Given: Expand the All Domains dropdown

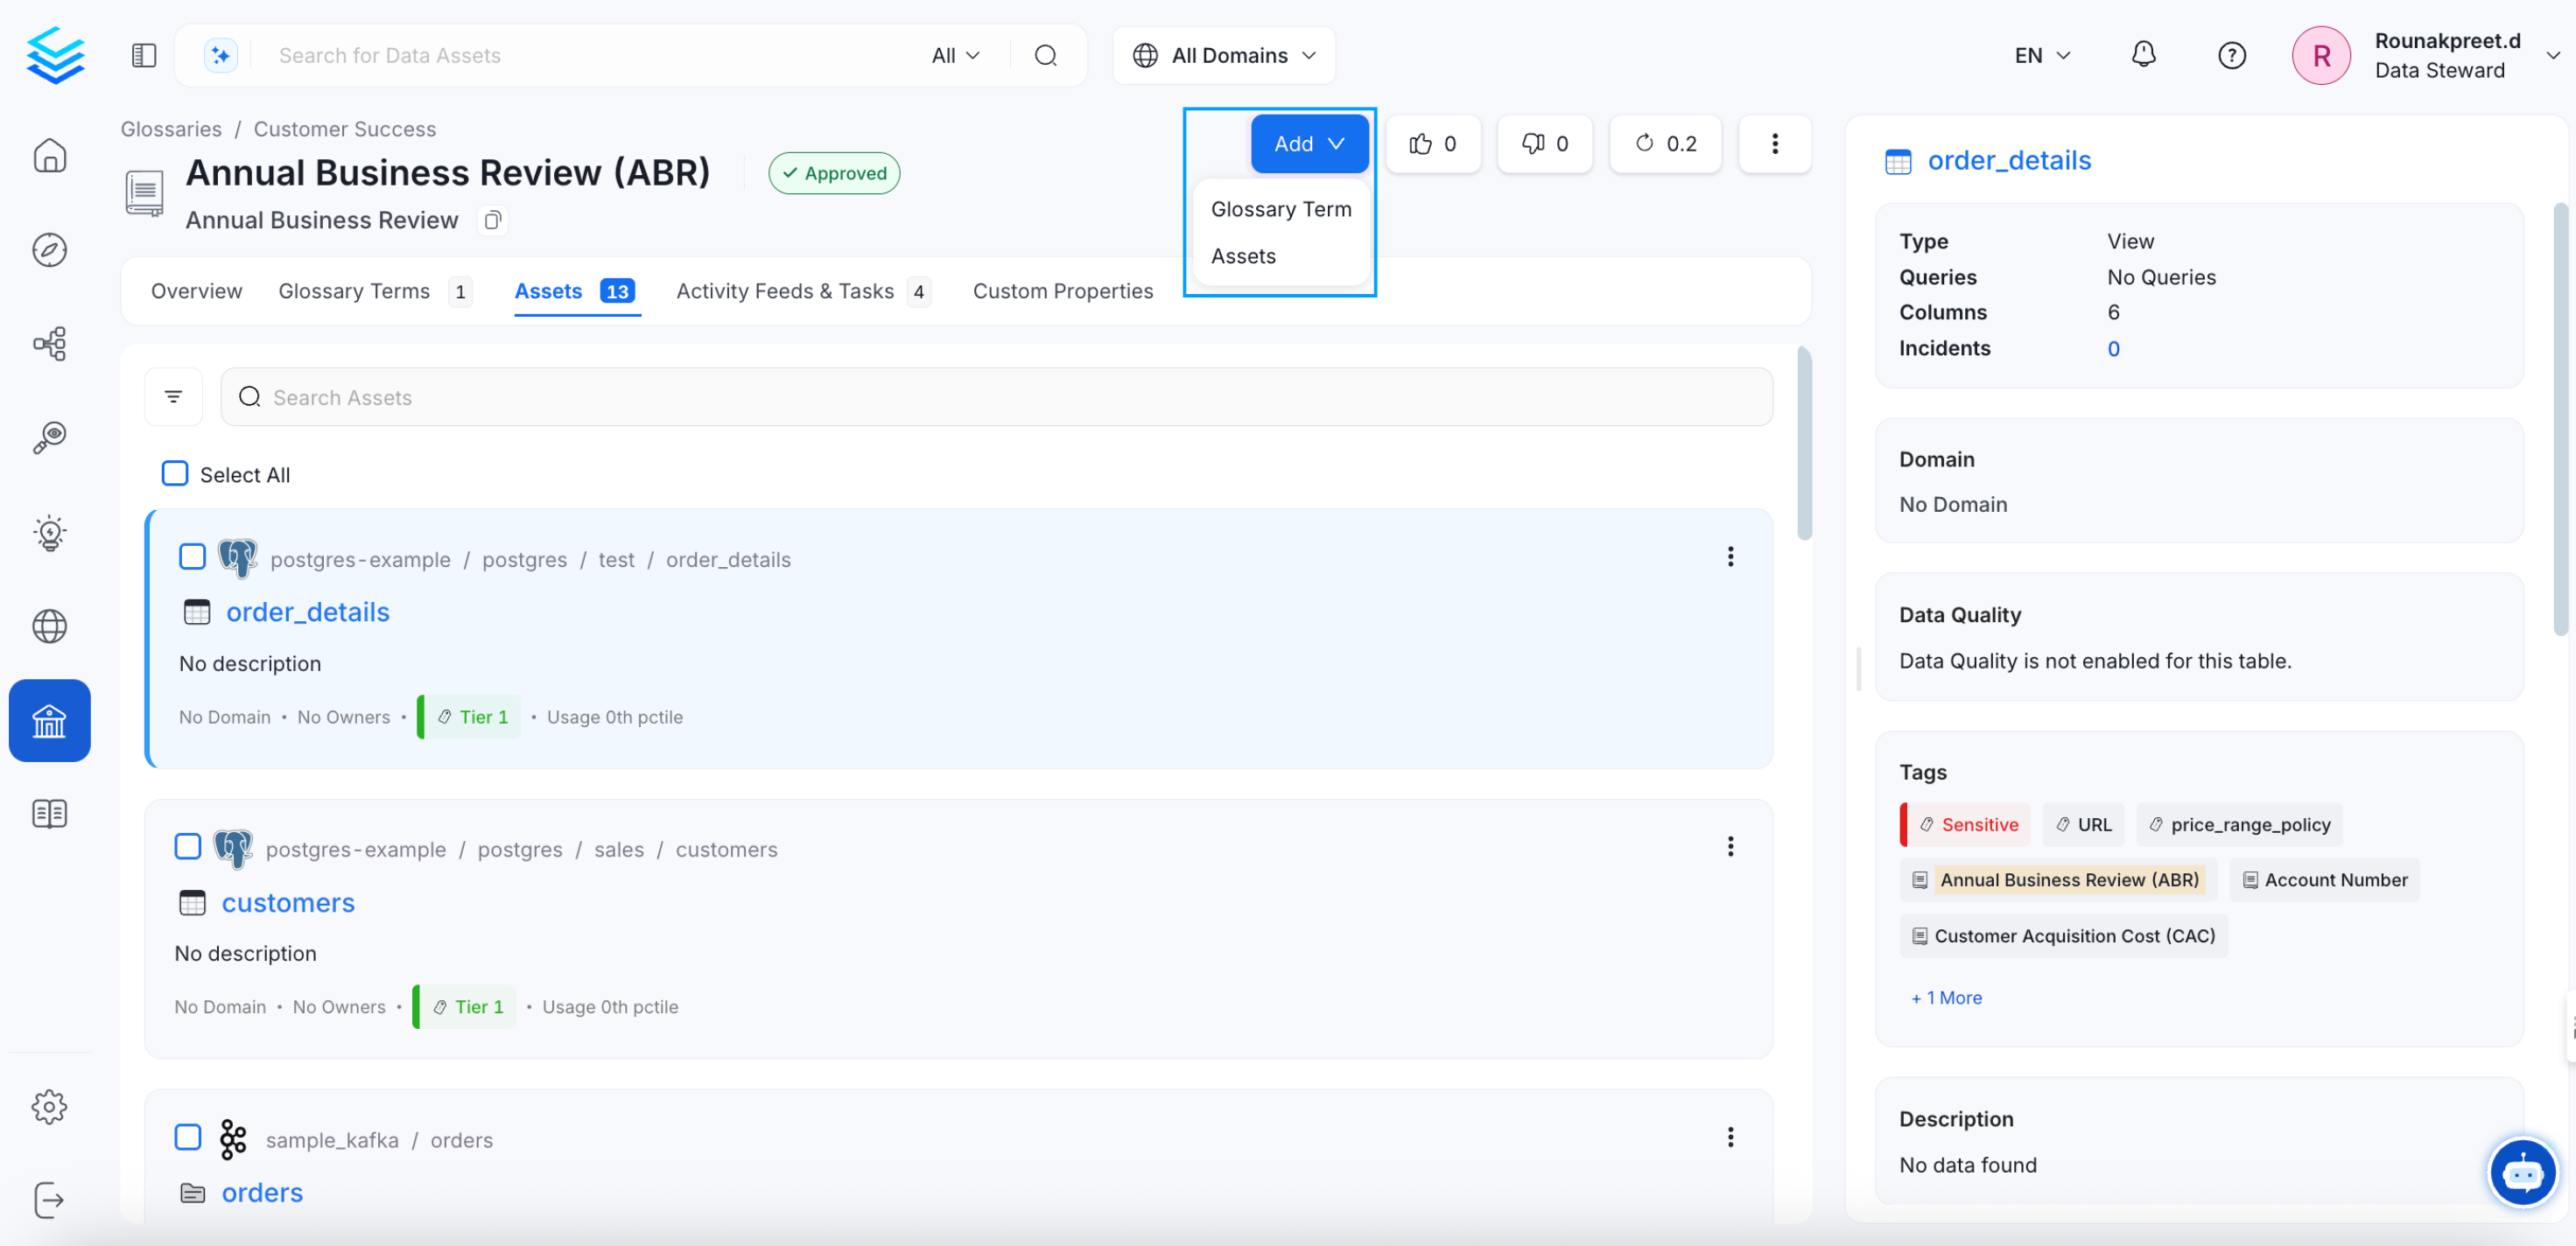Looking at the screenshot, I should click(1224, 55).
